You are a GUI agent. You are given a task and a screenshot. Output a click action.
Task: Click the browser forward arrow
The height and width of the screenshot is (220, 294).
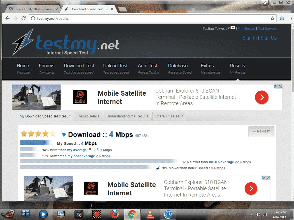[16, 18]
